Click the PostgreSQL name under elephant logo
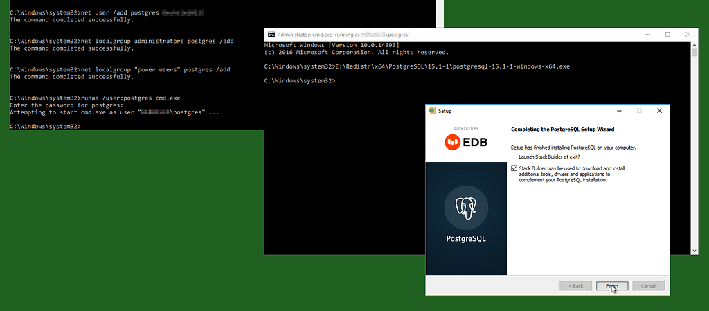709x311 pixels. point(466,238)
